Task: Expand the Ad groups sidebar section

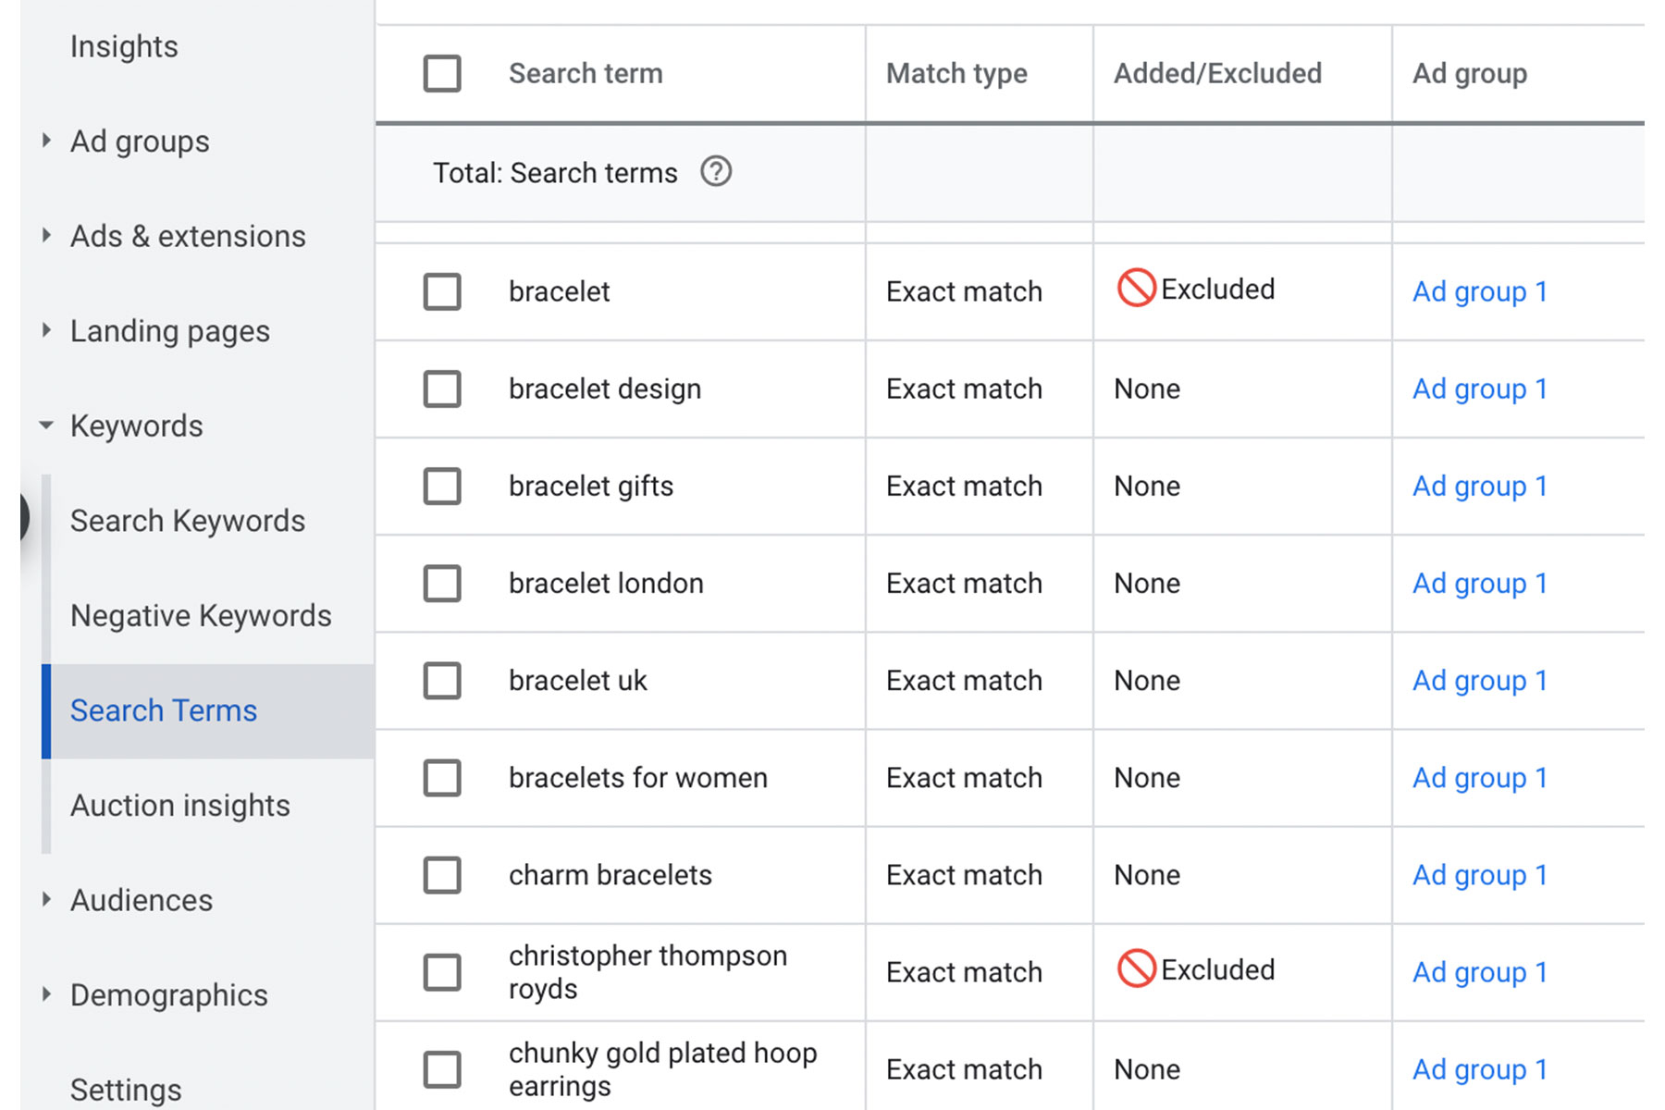Action: [x=46, y=141]
